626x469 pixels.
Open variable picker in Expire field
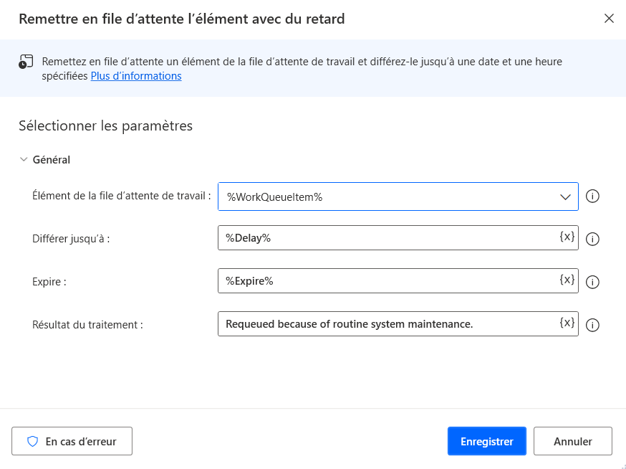pyautogui.click(x=567, y=280)
